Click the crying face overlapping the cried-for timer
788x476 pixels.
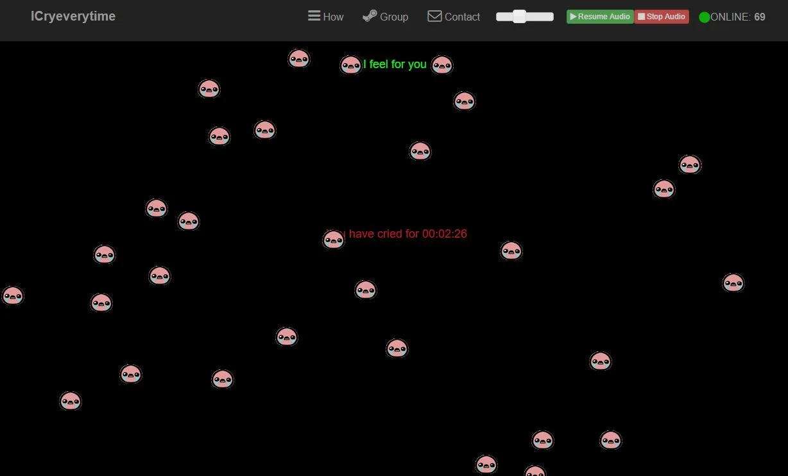coord(334,240)
